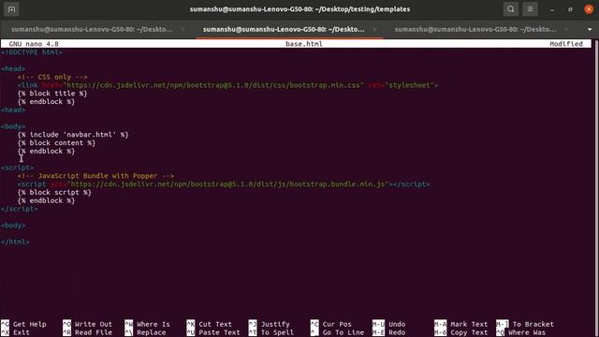Open the terminal hamburger menu
599x337 pixels.
[531, 9]
